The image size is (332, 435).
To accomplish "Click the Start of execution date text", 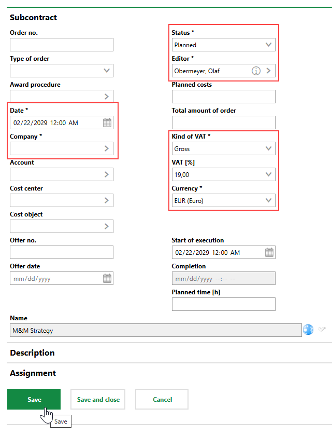I will click(207, 252).
